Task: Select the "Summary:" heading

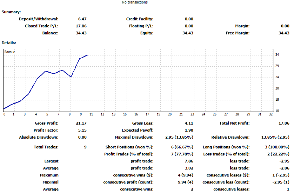Action: (x=11, y=12)
